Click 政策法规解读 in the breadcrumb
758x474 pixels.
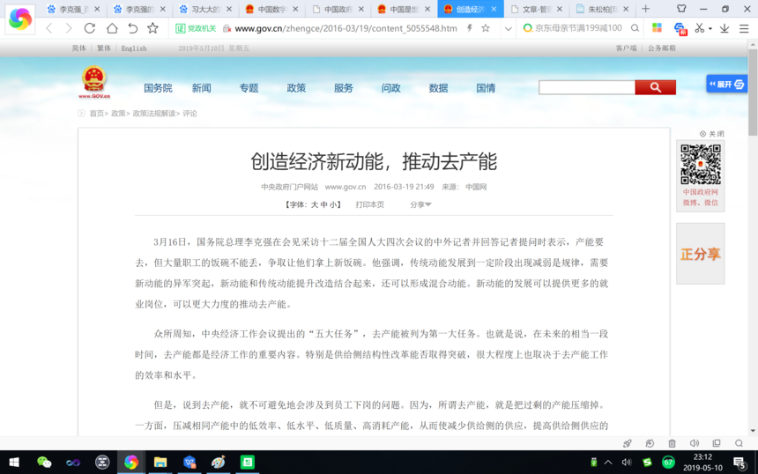click(153, 114)
